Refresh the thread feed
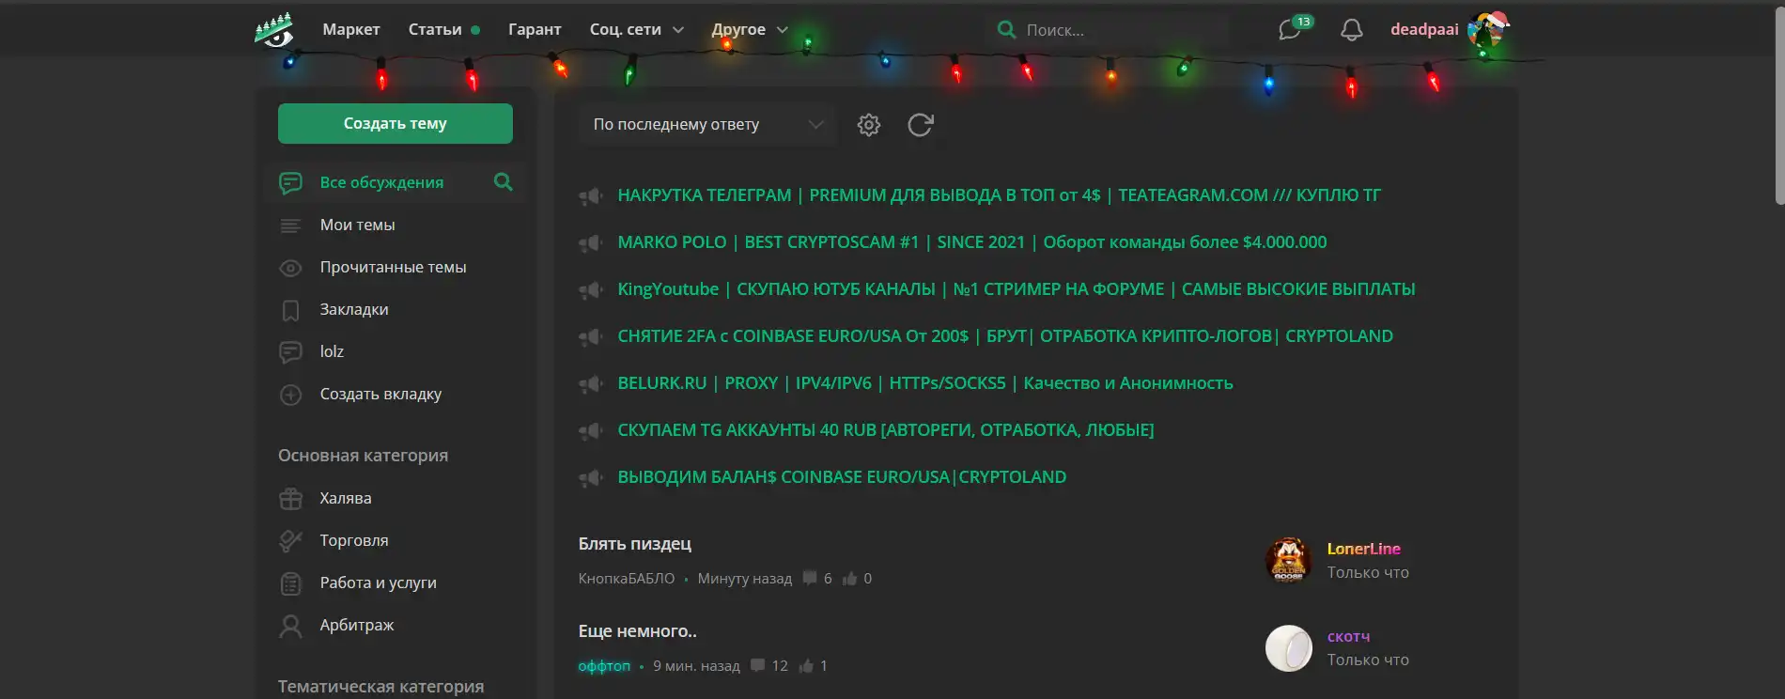This screenshot has height=699, width=1785. [921, 125]
